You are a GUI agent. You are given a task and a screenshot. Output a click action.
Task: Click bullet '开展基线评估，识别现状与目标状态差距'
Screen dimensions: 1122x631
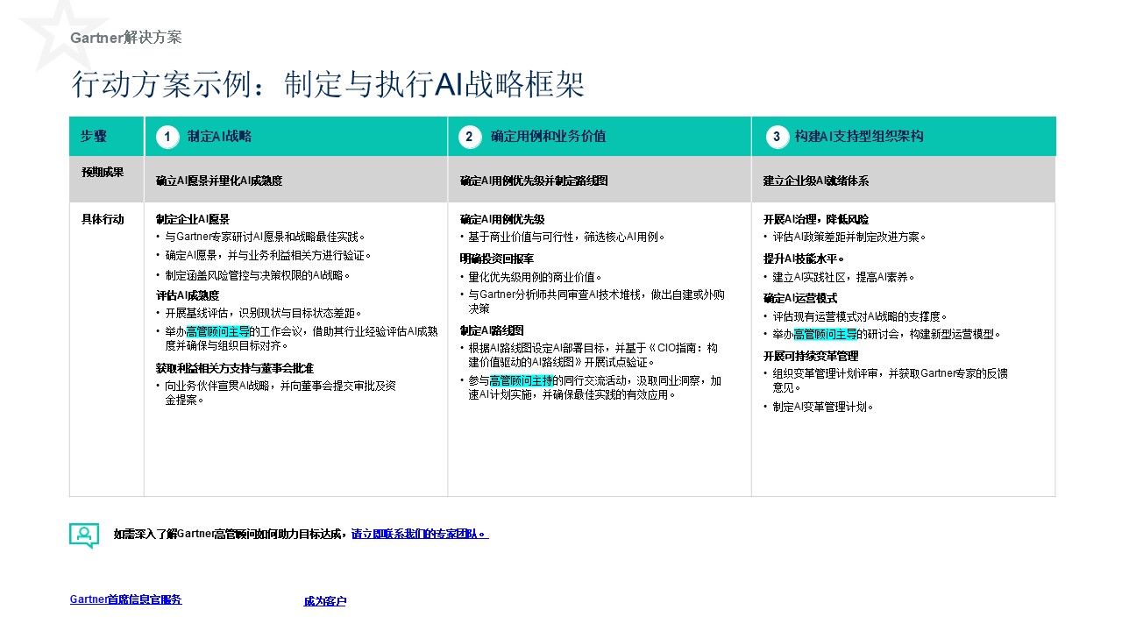(263, 313)
